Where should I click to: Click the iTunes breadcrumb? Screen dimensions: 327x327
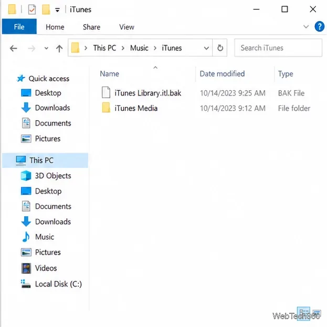172,48
